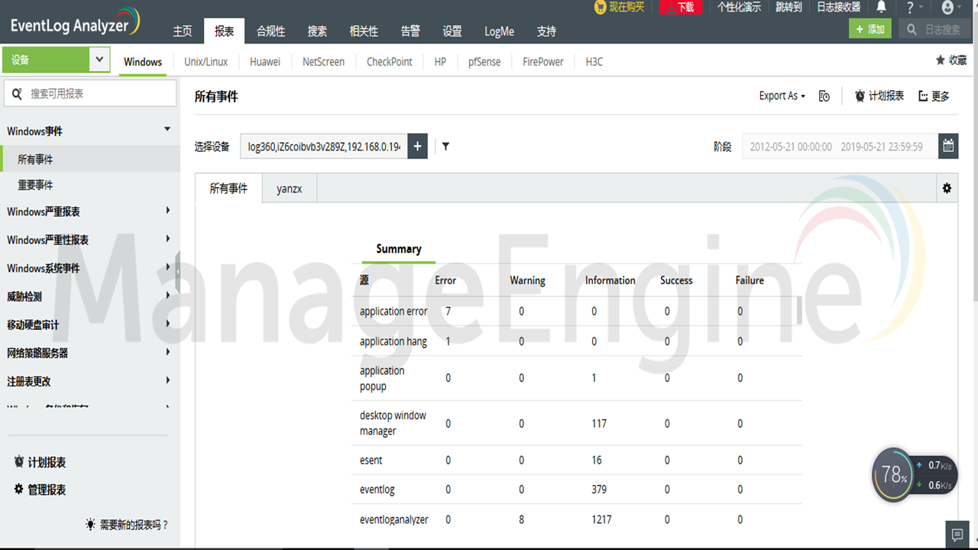This screenshot has height=550, width=978.
Task: Open the report settings gear on the tab bar
Action: coord(947,187)
